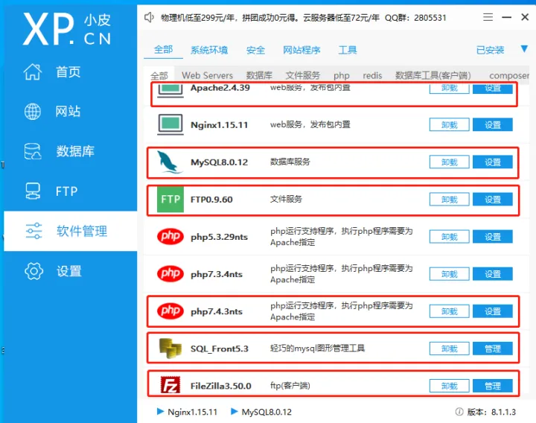Image resolution: width=536 pixels, height=423 pixels.
Task: Click the FTP sidebar icon
Action: point(33,191)
